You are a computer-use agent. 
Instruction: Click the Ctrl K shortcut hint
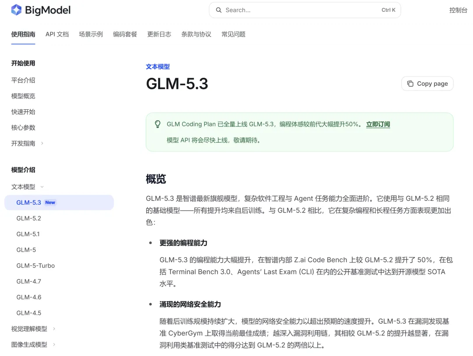[388, 10]
